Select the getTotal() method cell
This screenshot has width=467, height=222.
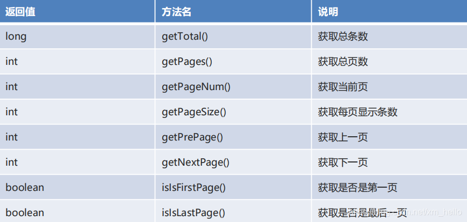tap(233, 36)
